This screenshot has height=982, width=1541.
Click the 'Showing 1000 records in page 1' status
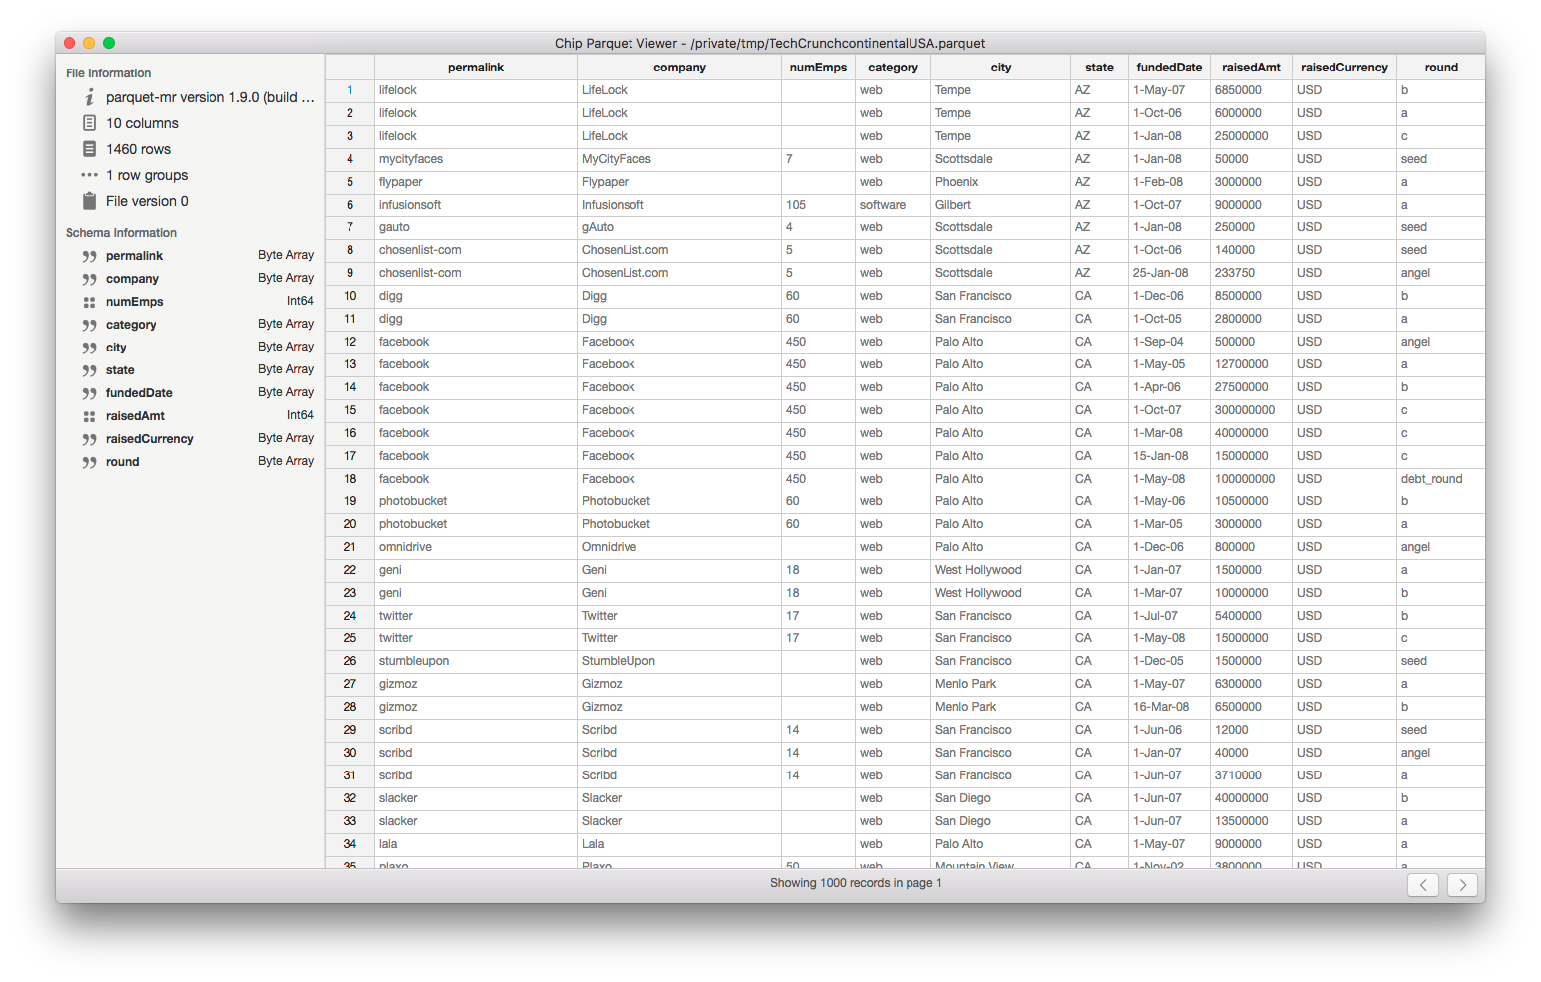[856, 883]
